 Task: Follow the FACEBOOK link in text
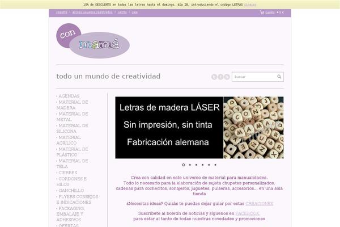click(248, 213)
